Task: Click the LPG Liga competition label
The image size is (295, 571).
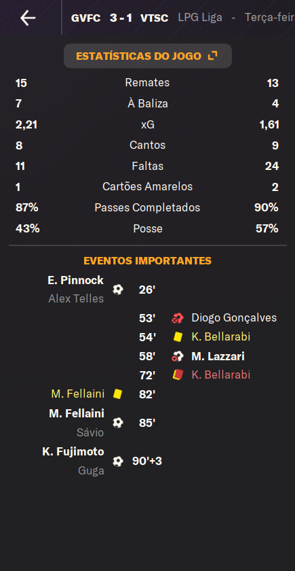Action: pos(200,18)
